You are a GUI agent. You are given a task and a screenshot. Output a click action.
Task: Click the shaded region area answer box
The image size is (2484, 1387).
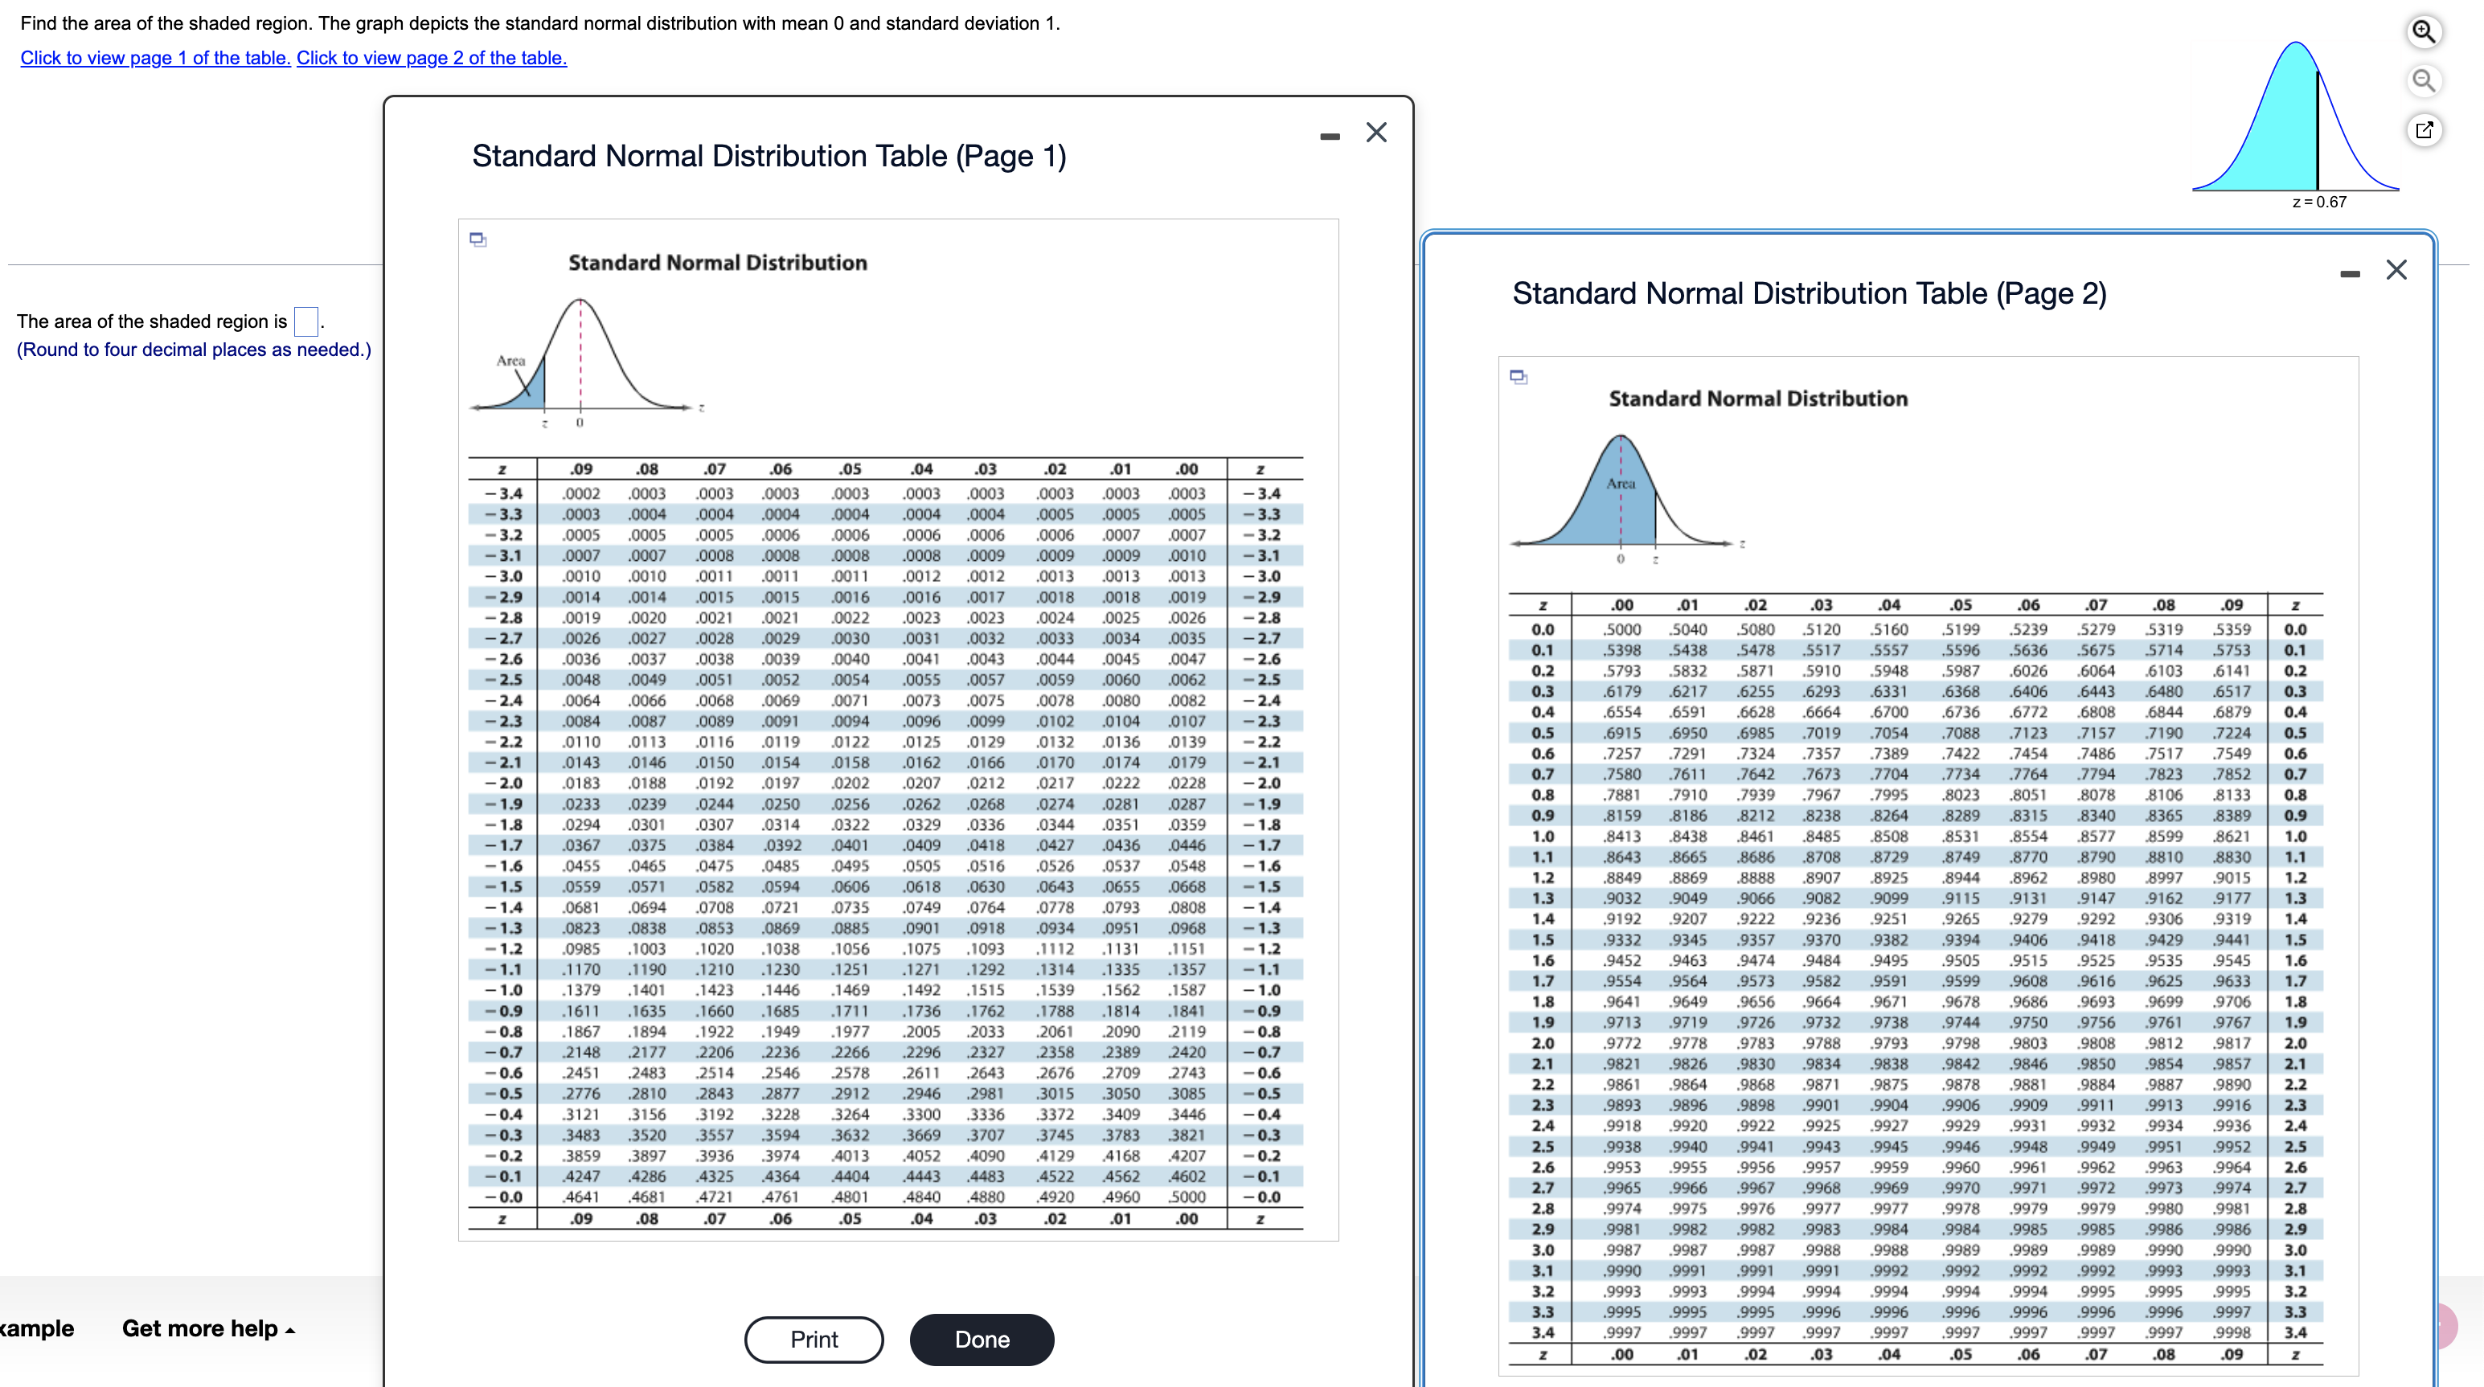305,321
